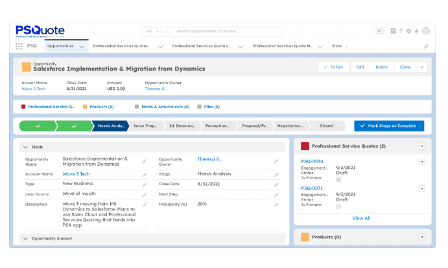The image size is (448, 268).
Task: Select the Id. Decision... stage
Action: pyautogui.click(x=182, y=126)
